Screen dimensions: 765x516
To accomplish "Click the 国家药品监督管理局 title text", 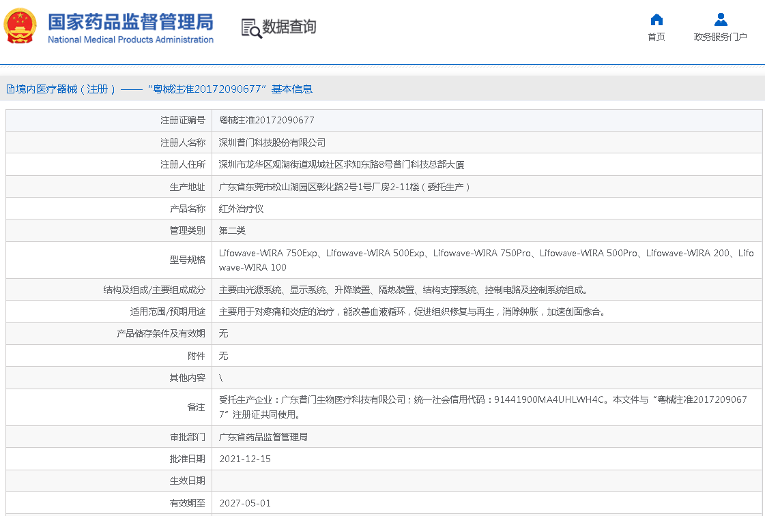I will pyautogui.click(x=130, y=21).
